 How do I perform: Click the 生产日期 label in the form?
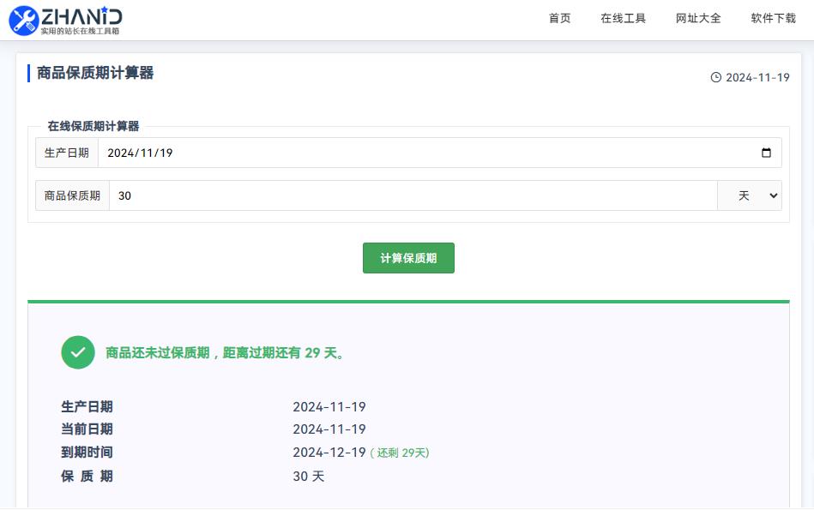[x=67, y=153]
